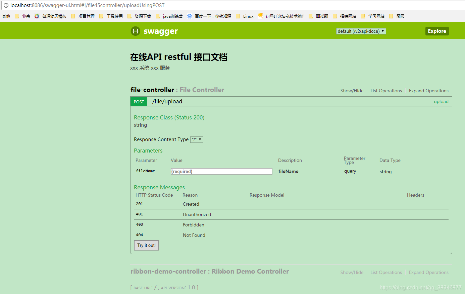Open the Linux bookmark folder
This screenshot has height=294, width=465.
point(245,16)
